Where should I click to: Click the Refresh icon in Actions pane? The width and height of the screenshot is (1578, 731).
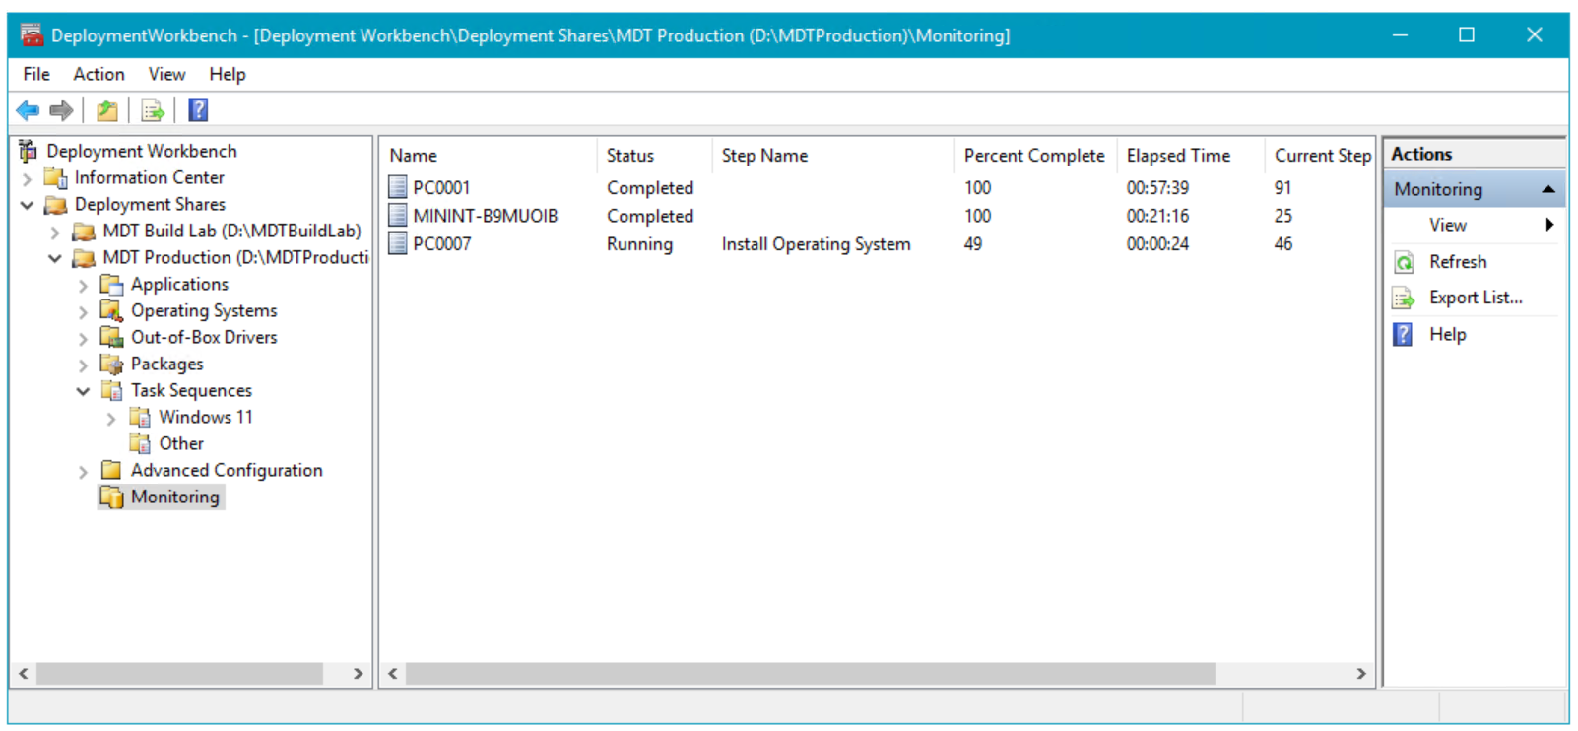click(x=1404, y=262)
